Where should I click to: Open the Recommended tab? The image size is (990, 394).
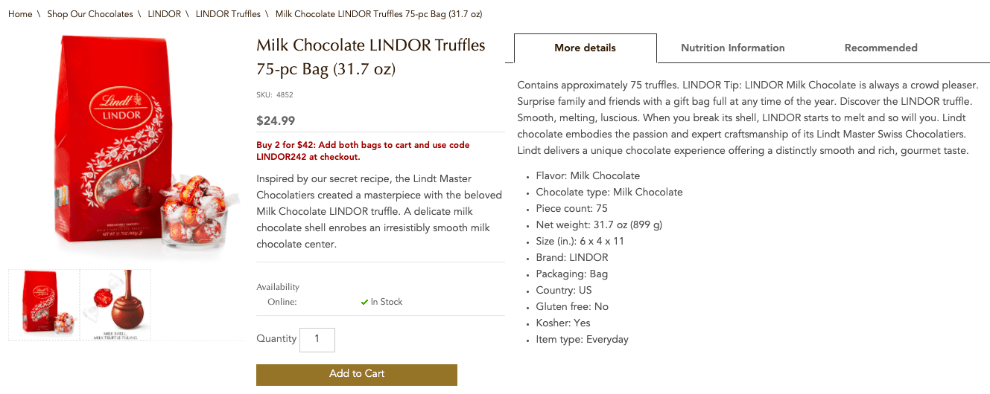(x=880, y=48)
